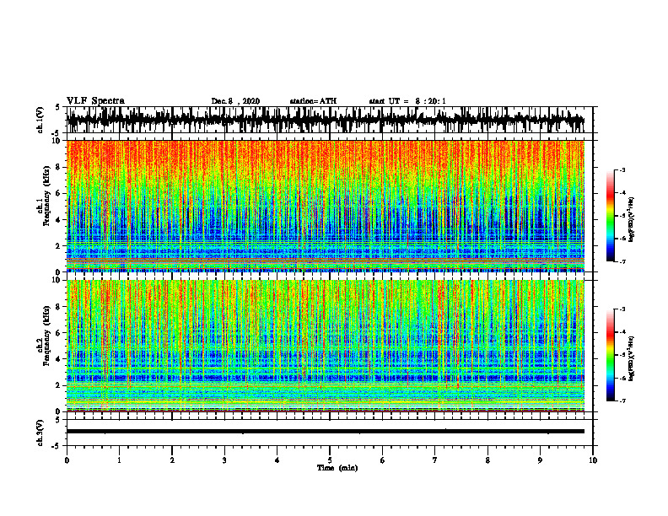Click the log(PSD) unit label beside ch.2 color scale
This screenshot has height=516, width=668.
pos(633,358)
